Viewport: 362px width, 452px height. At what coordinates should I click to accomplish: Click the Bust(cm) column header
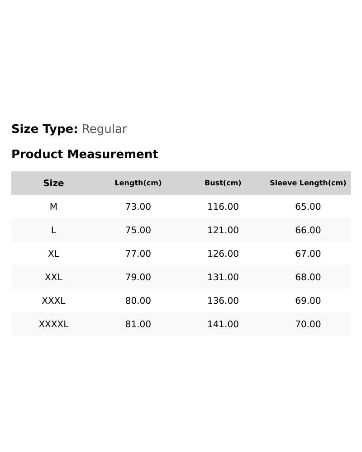(223, 183)
